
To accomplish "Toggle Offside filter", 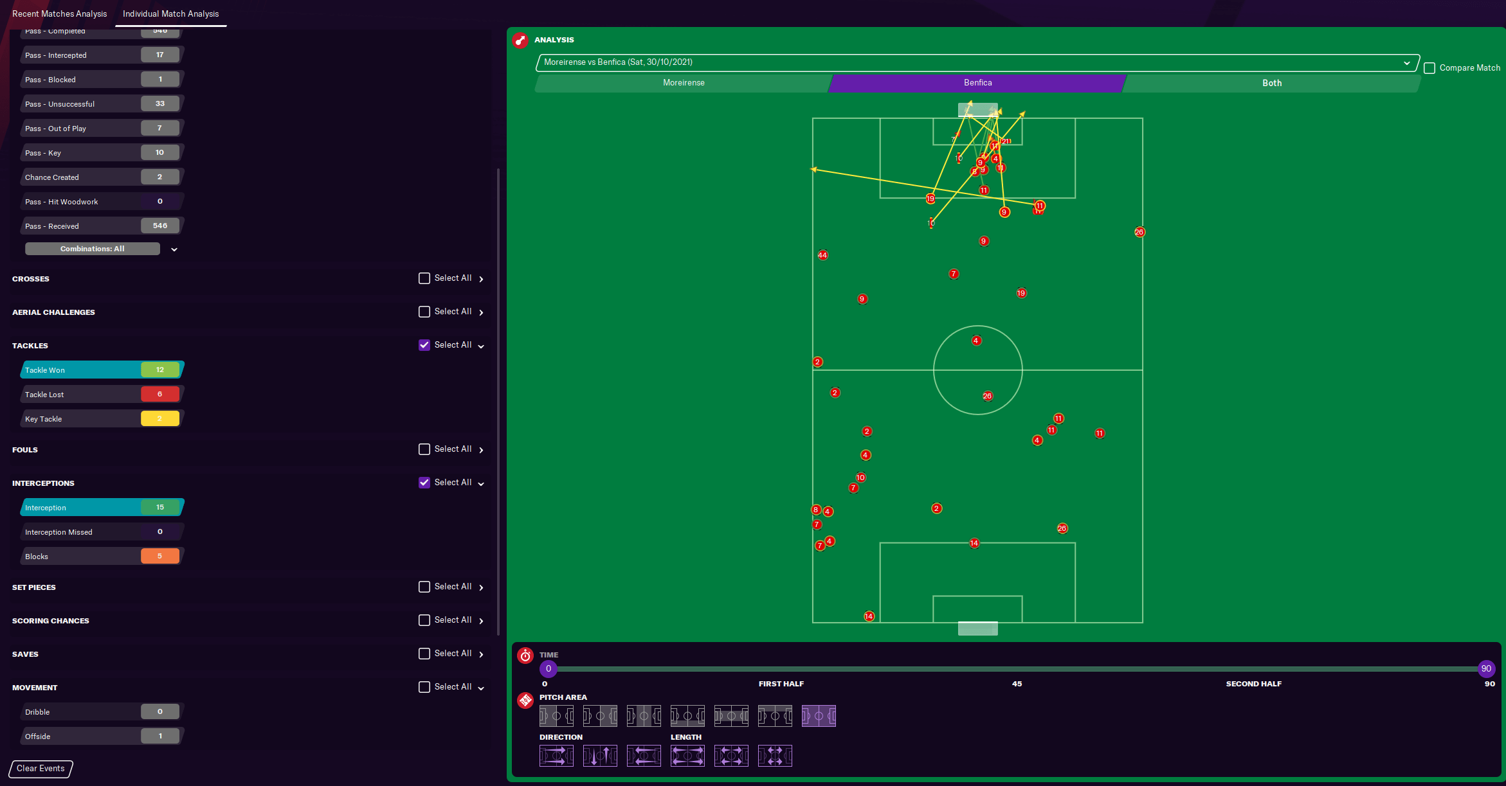I will pos(102,737).
